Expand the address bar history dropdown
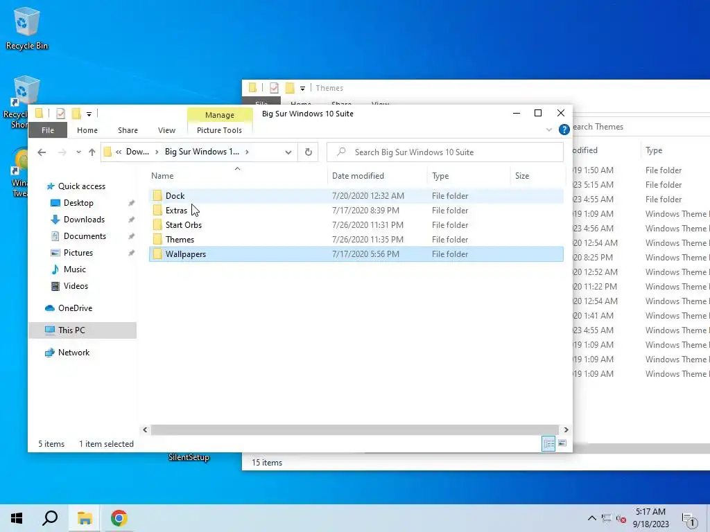The width and height of the screenshot is (710, 532). [x=288, y=152]
